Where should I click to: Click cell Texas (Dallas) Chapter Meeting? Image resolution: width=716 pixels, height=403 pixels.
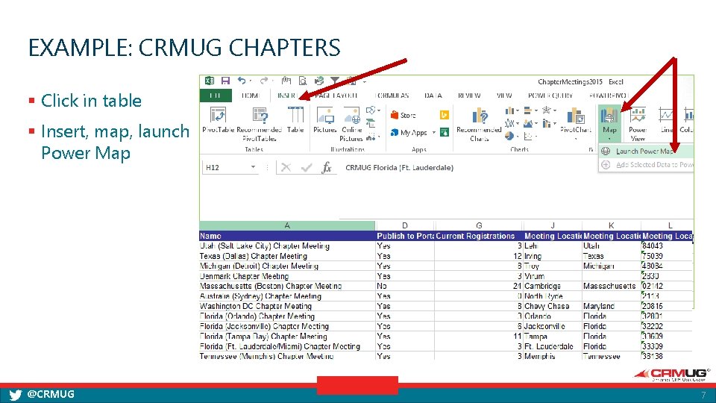[287, 256]
